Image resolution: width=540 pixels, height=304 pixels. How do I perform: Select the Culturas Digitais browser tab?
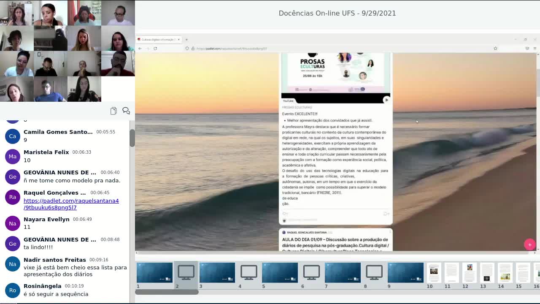pos(159,39)
